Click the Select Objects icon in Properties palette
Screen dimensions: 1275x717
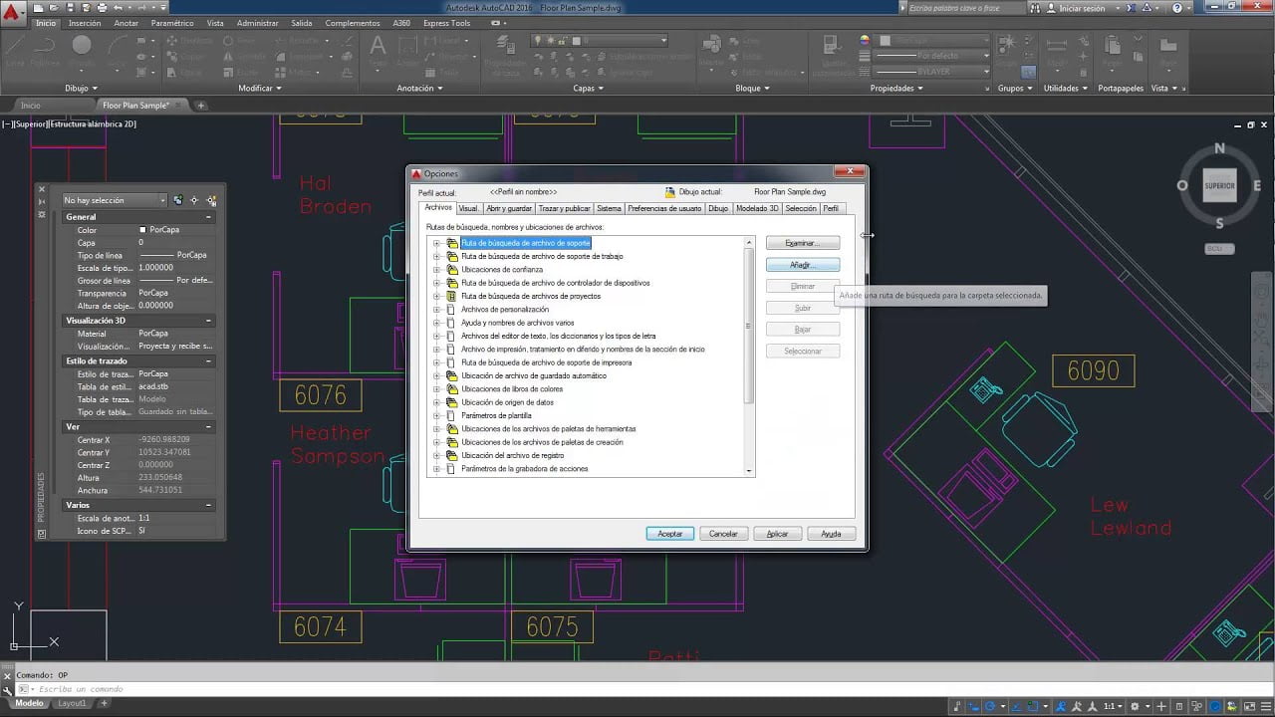(194, 200)
